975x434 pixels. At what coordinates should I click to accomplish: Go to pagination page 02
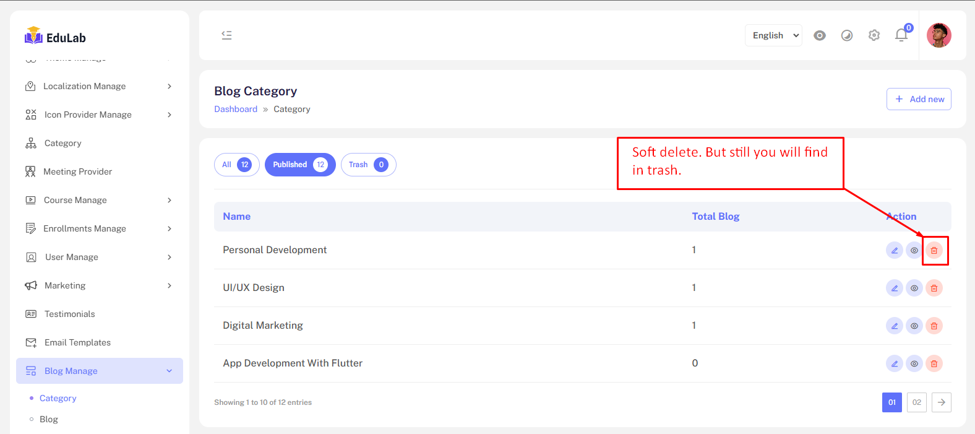pyautogui.click(x=917, y=402)
